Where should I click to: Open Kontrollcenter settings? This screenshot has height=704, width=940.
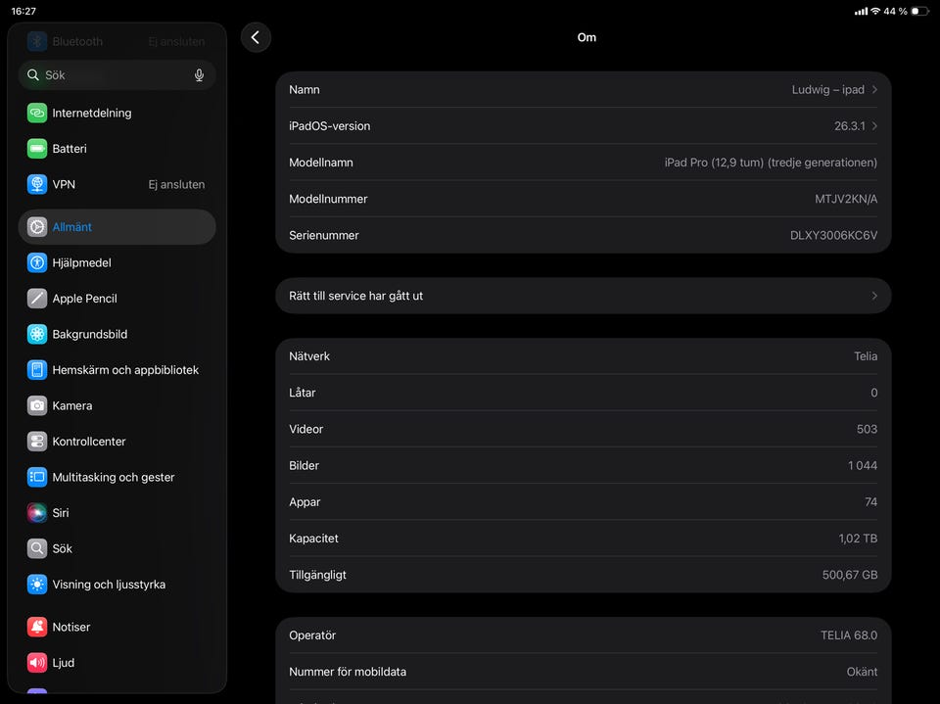click(117, 442)
